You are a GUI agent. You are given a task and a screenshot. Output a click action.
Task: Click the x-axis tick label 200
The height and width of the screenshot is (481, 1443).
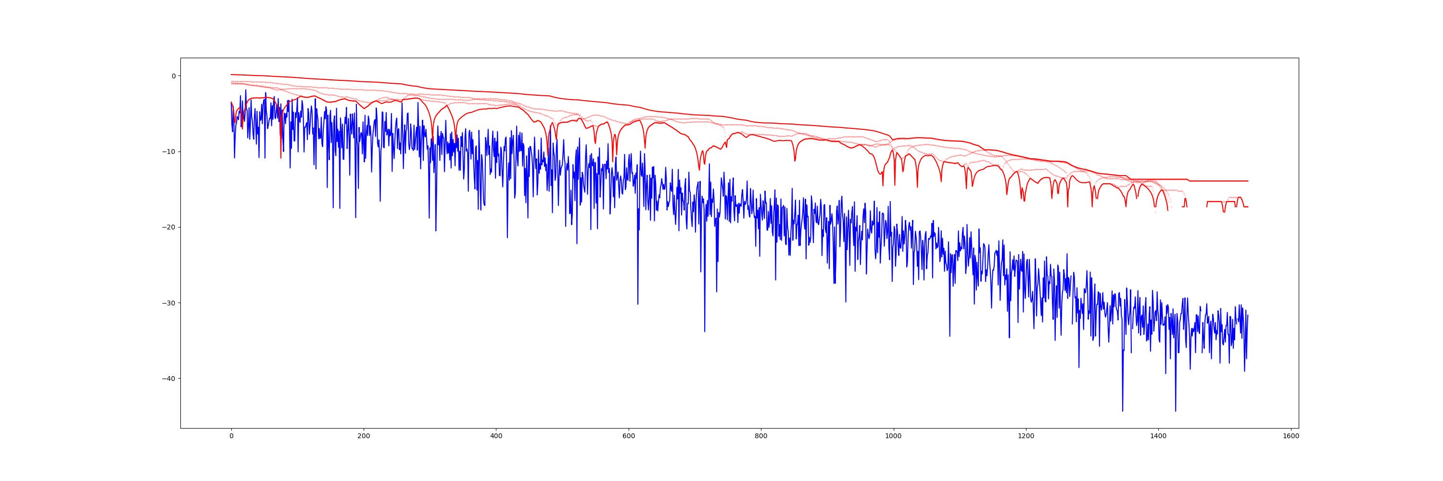pos(364,436)
